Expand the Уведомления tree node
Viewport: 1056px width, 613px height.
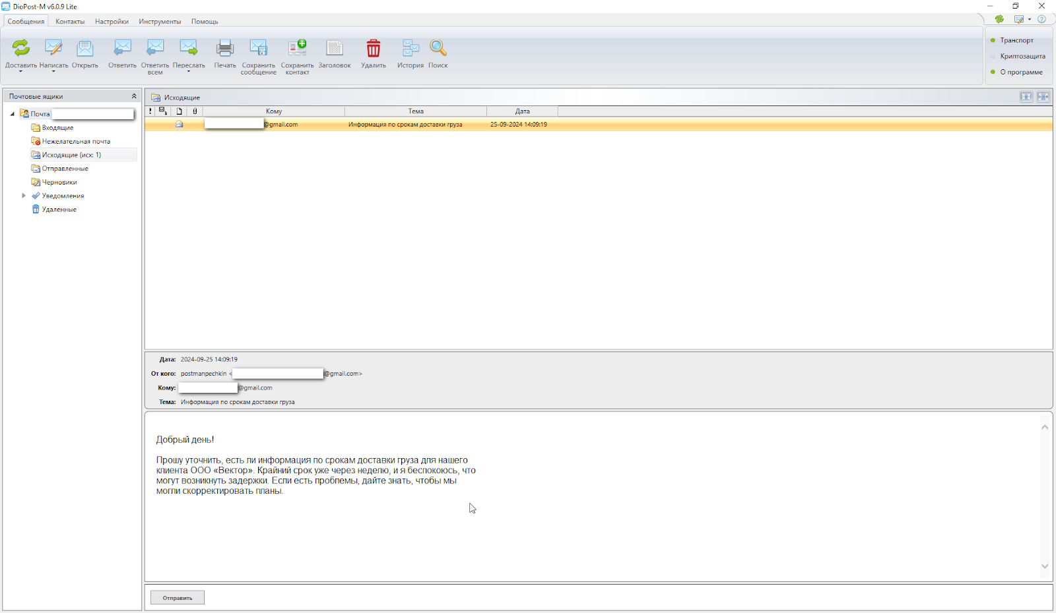click(x=24, y=196)
